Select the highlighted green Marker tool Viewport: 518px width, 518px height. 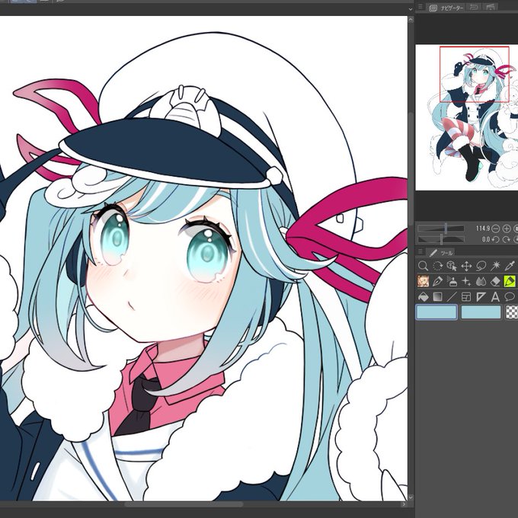[x=510, y=281]
